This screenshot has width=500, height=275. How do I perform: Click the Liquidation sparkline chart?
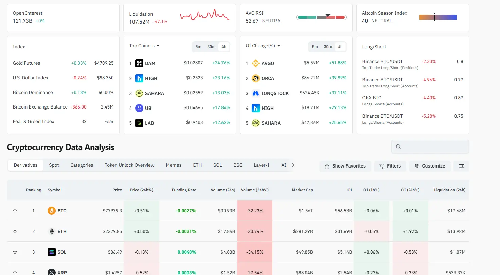tap(205, 16)
